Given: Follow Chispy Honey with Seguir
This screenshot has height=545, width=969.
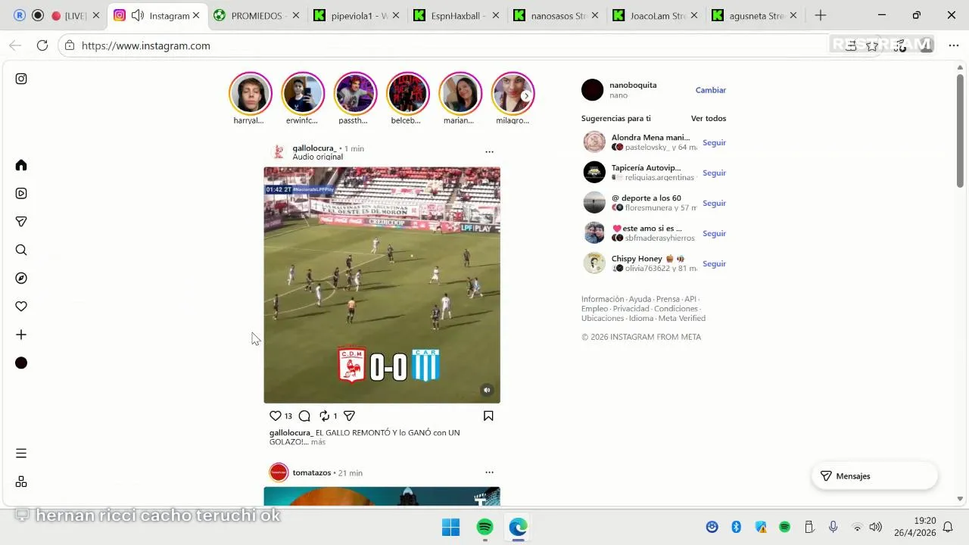Looking at the screenshot, I should coord(714,263).
